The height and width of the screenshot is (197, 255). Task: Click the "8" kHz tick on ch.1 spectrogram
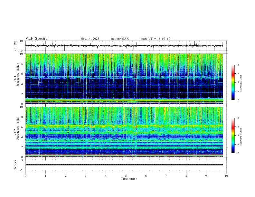(23, 64)
